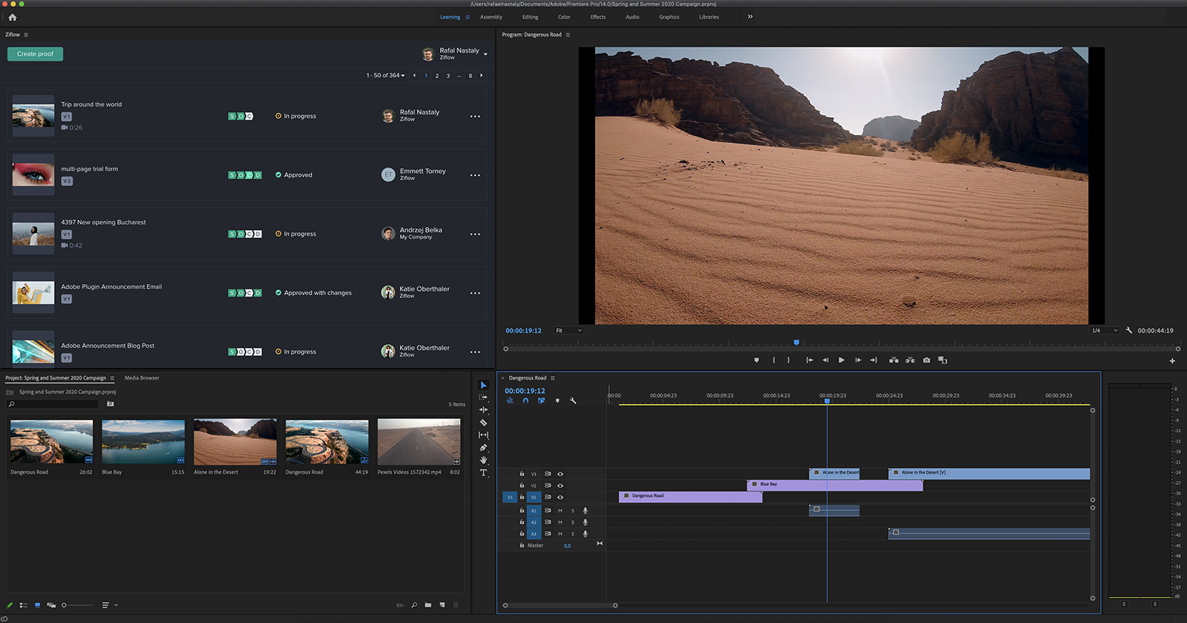Viewport: 1187px width, 623px height.
Task: Select the Razor tool in the toolbar
Action: pyautogui.click(x=483, y=423)
